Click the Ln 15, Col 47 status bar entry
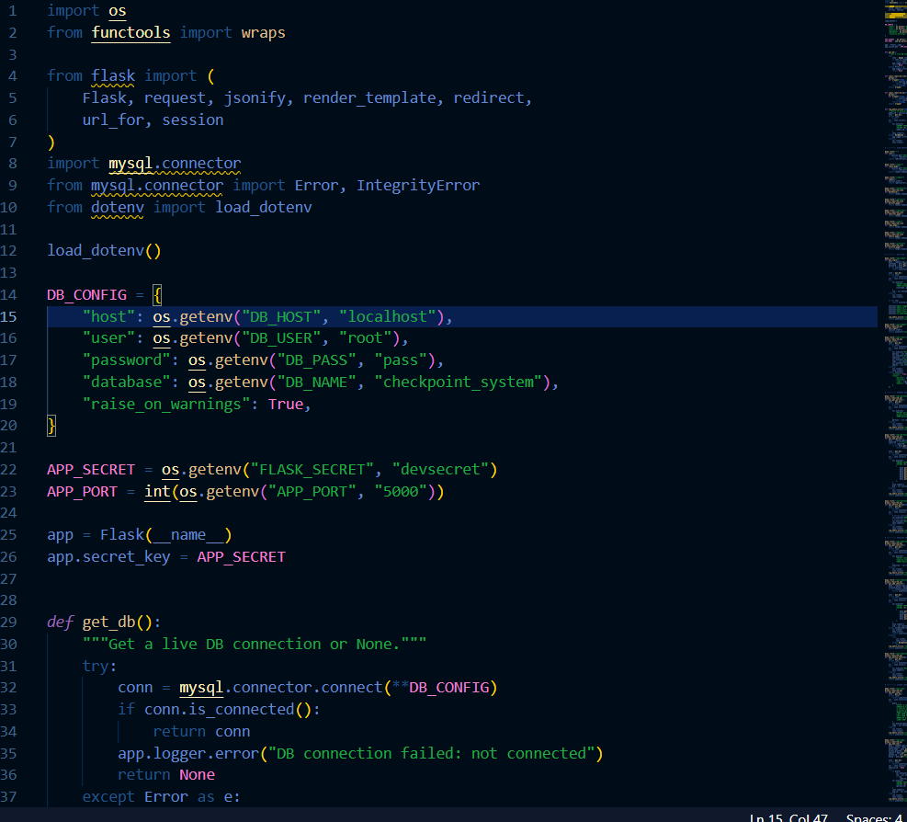The image size is (907, 822). [788, 816]
